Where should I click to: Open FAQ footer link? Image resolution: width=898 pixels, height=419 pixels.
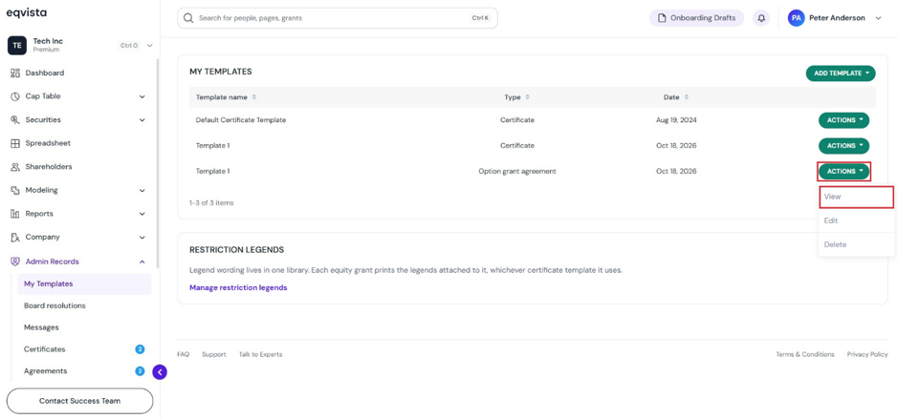(184, 354)
